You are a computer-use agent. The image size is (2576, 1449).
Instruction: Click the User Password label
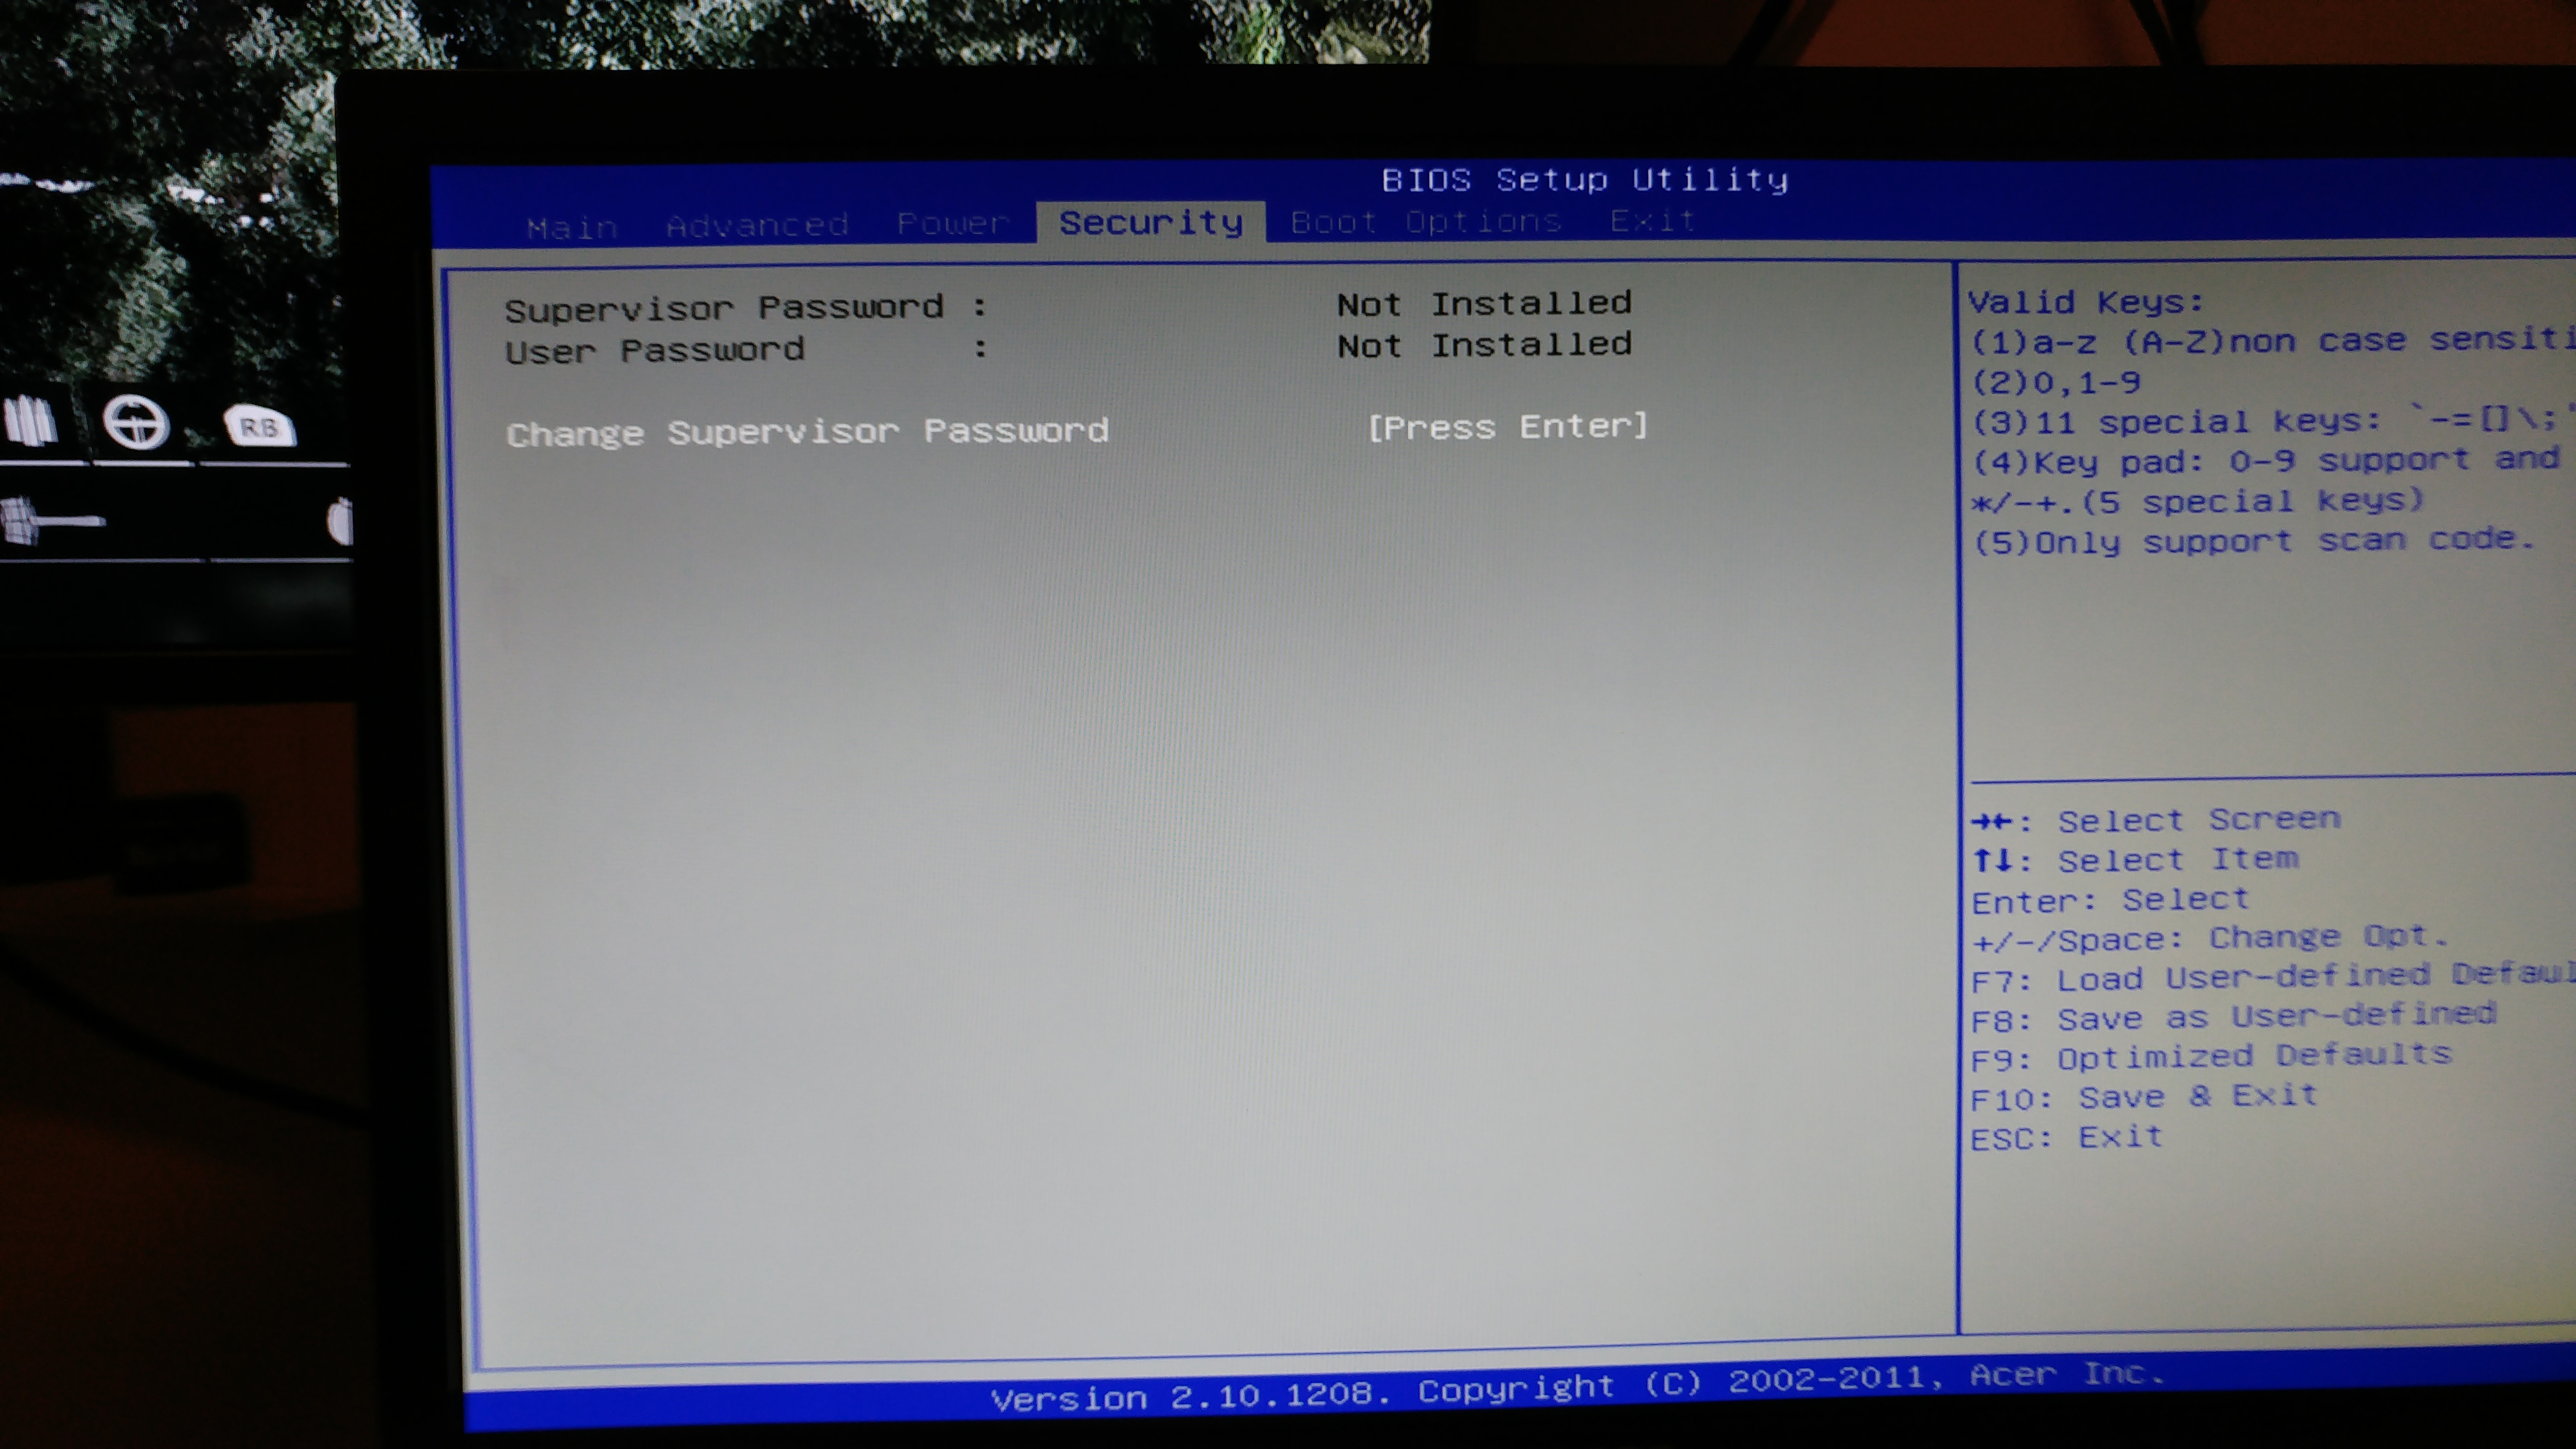746,350
